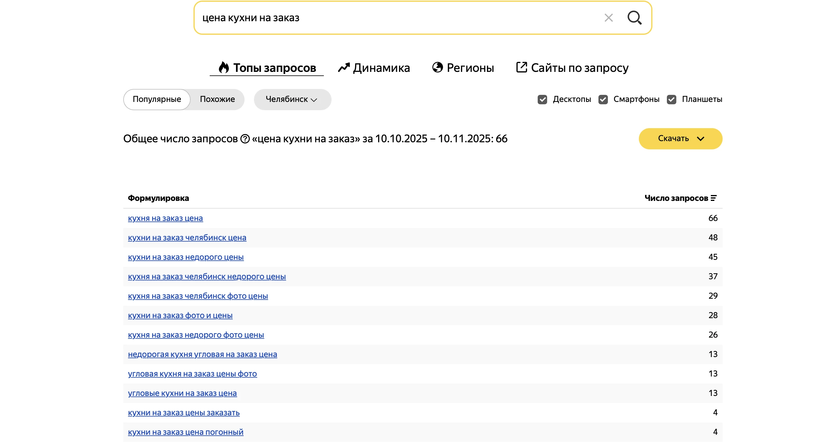Open link кухни на заказ челябинск цена
This screenshot has width=817, height=446.
(x=187, y=237)
